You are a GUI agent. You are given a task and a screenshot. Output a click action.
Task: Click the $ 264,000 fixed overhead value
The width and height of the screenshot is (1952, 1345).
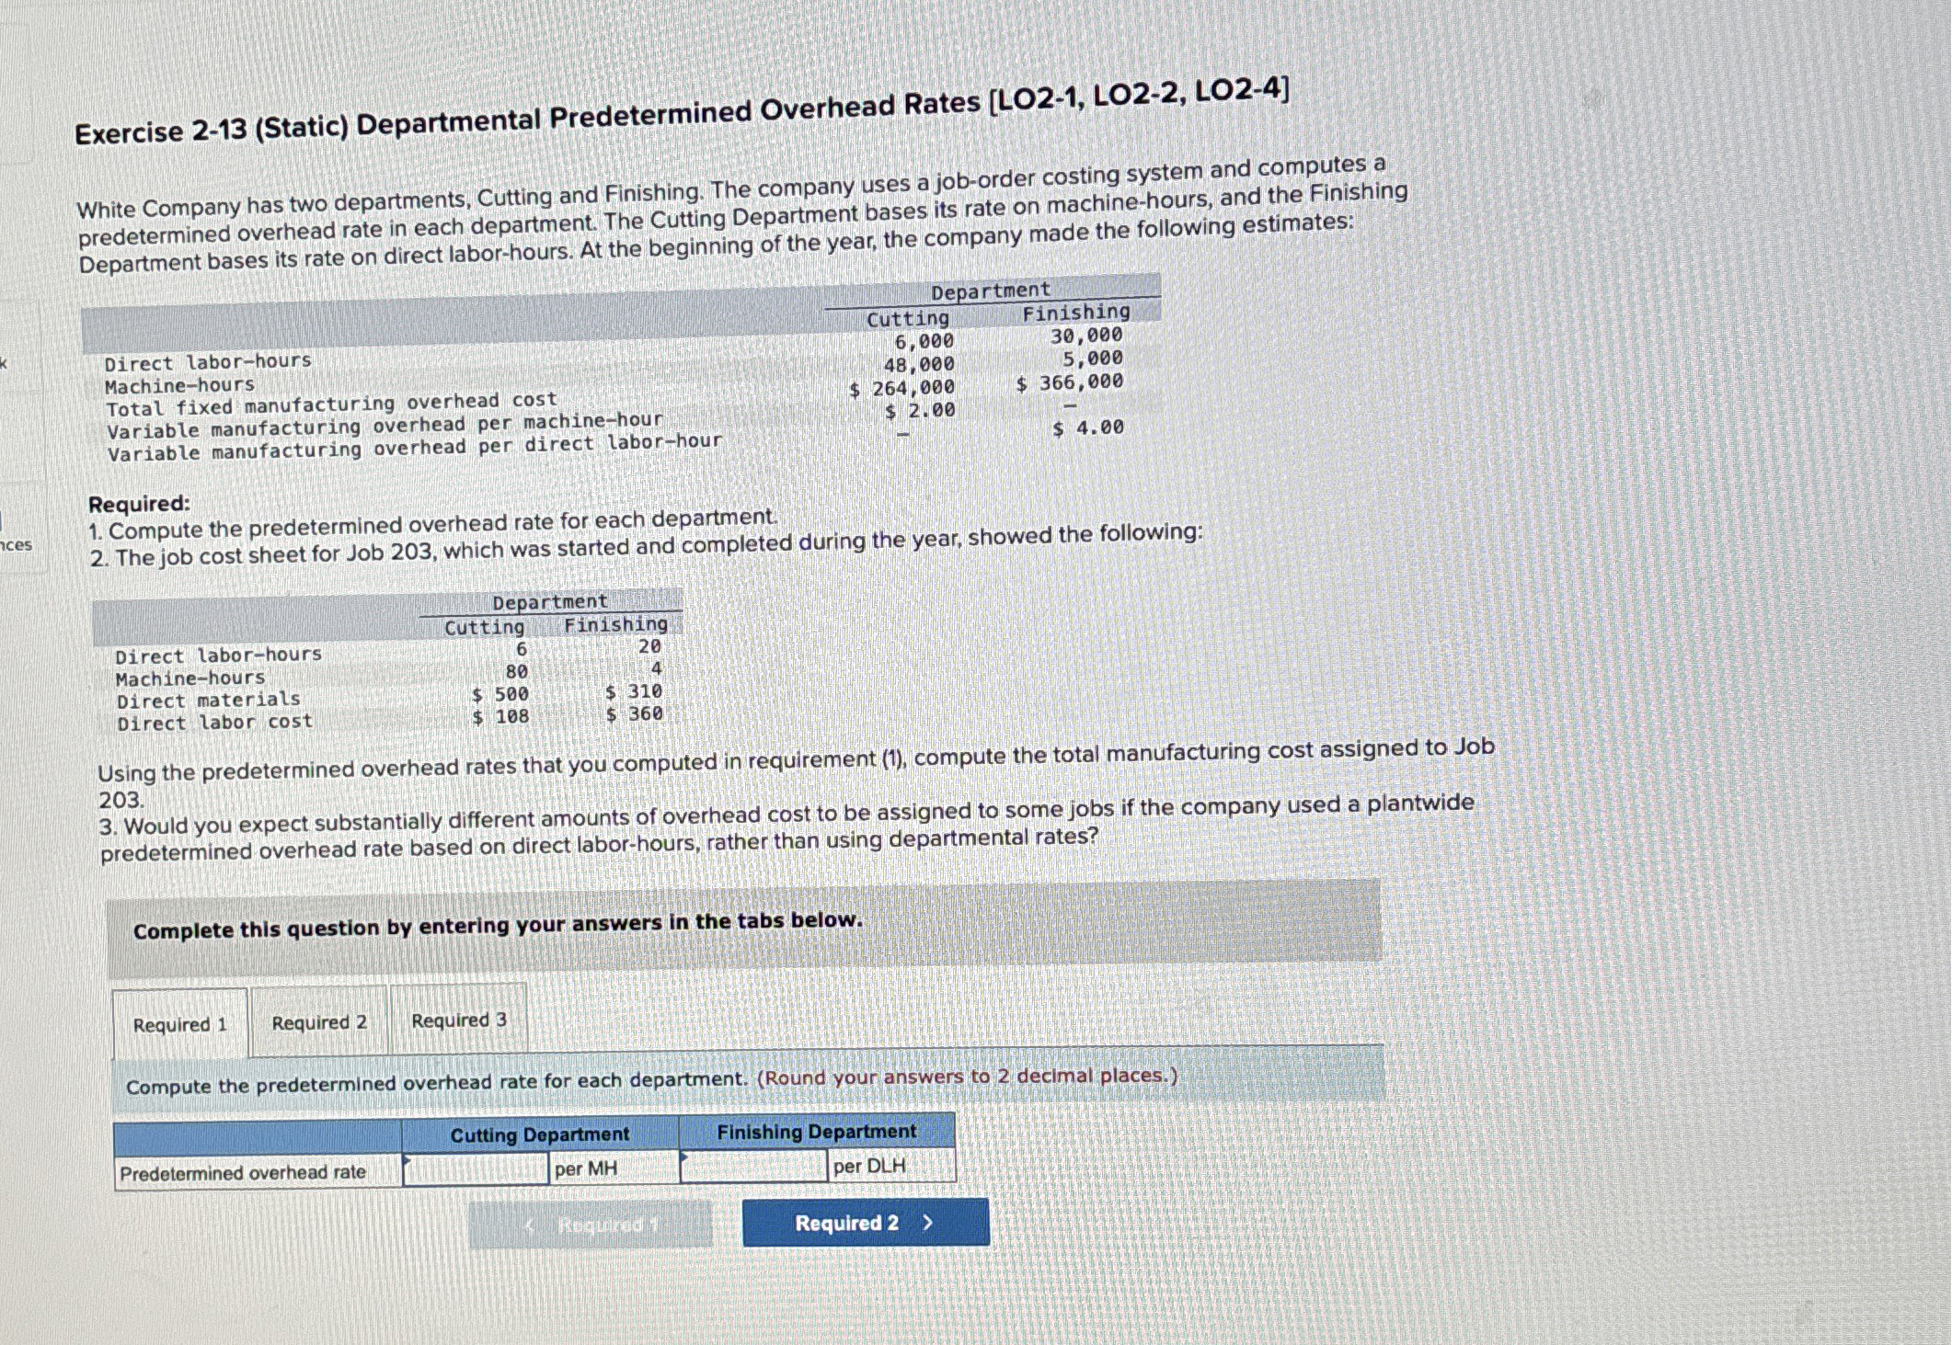coord(902,388)
